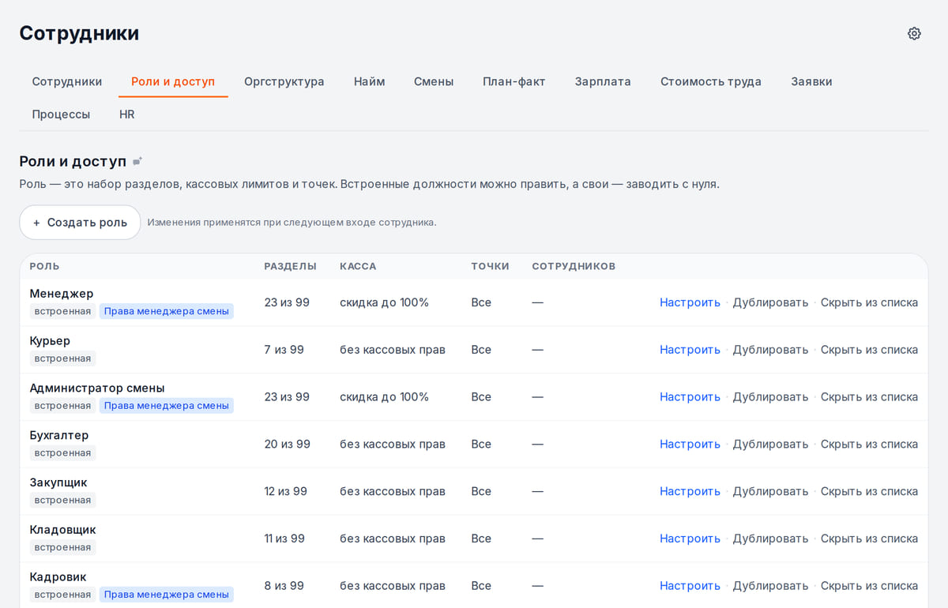
Task: Hide the Кладовщик role from the list
Action: 869,539
